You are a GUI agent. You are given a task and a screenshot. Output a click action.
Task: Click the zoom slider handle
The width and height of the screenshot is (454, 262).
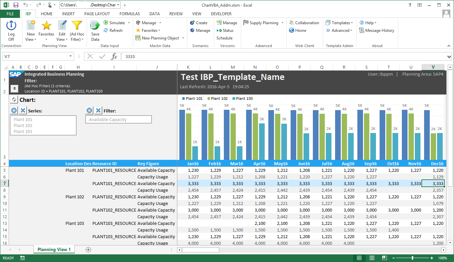pos(412,258)
